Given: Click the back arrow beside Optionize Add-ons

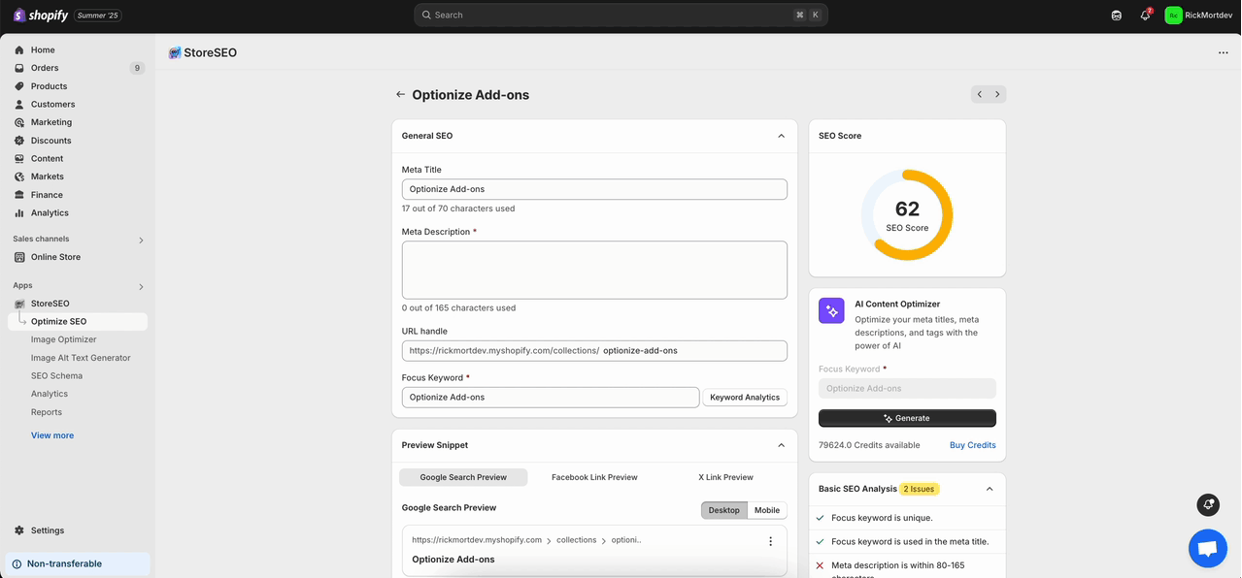Looking at the screenshot, I should [400, 95].
